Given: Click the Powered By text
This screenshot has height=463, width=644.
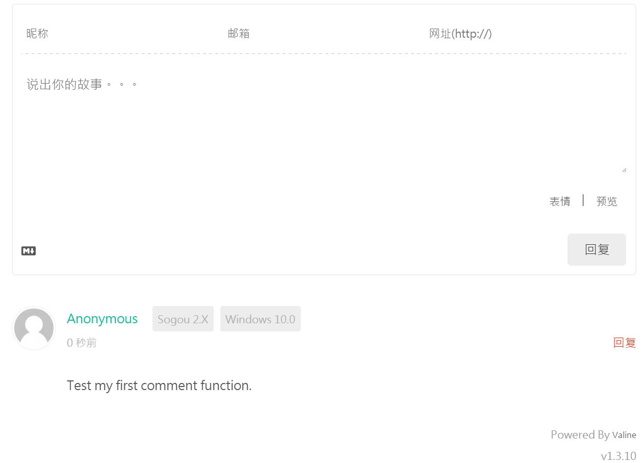Looking at the screenshot, I should [x=580, y=434].
